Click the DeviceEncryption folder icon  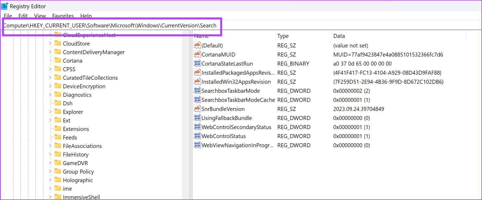pos(57,86)
